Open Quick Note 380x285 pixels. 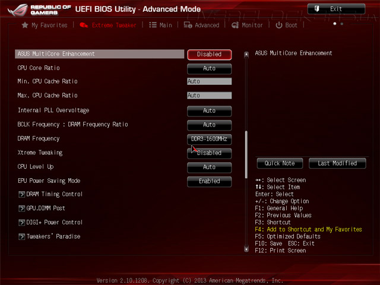[280, 163]
